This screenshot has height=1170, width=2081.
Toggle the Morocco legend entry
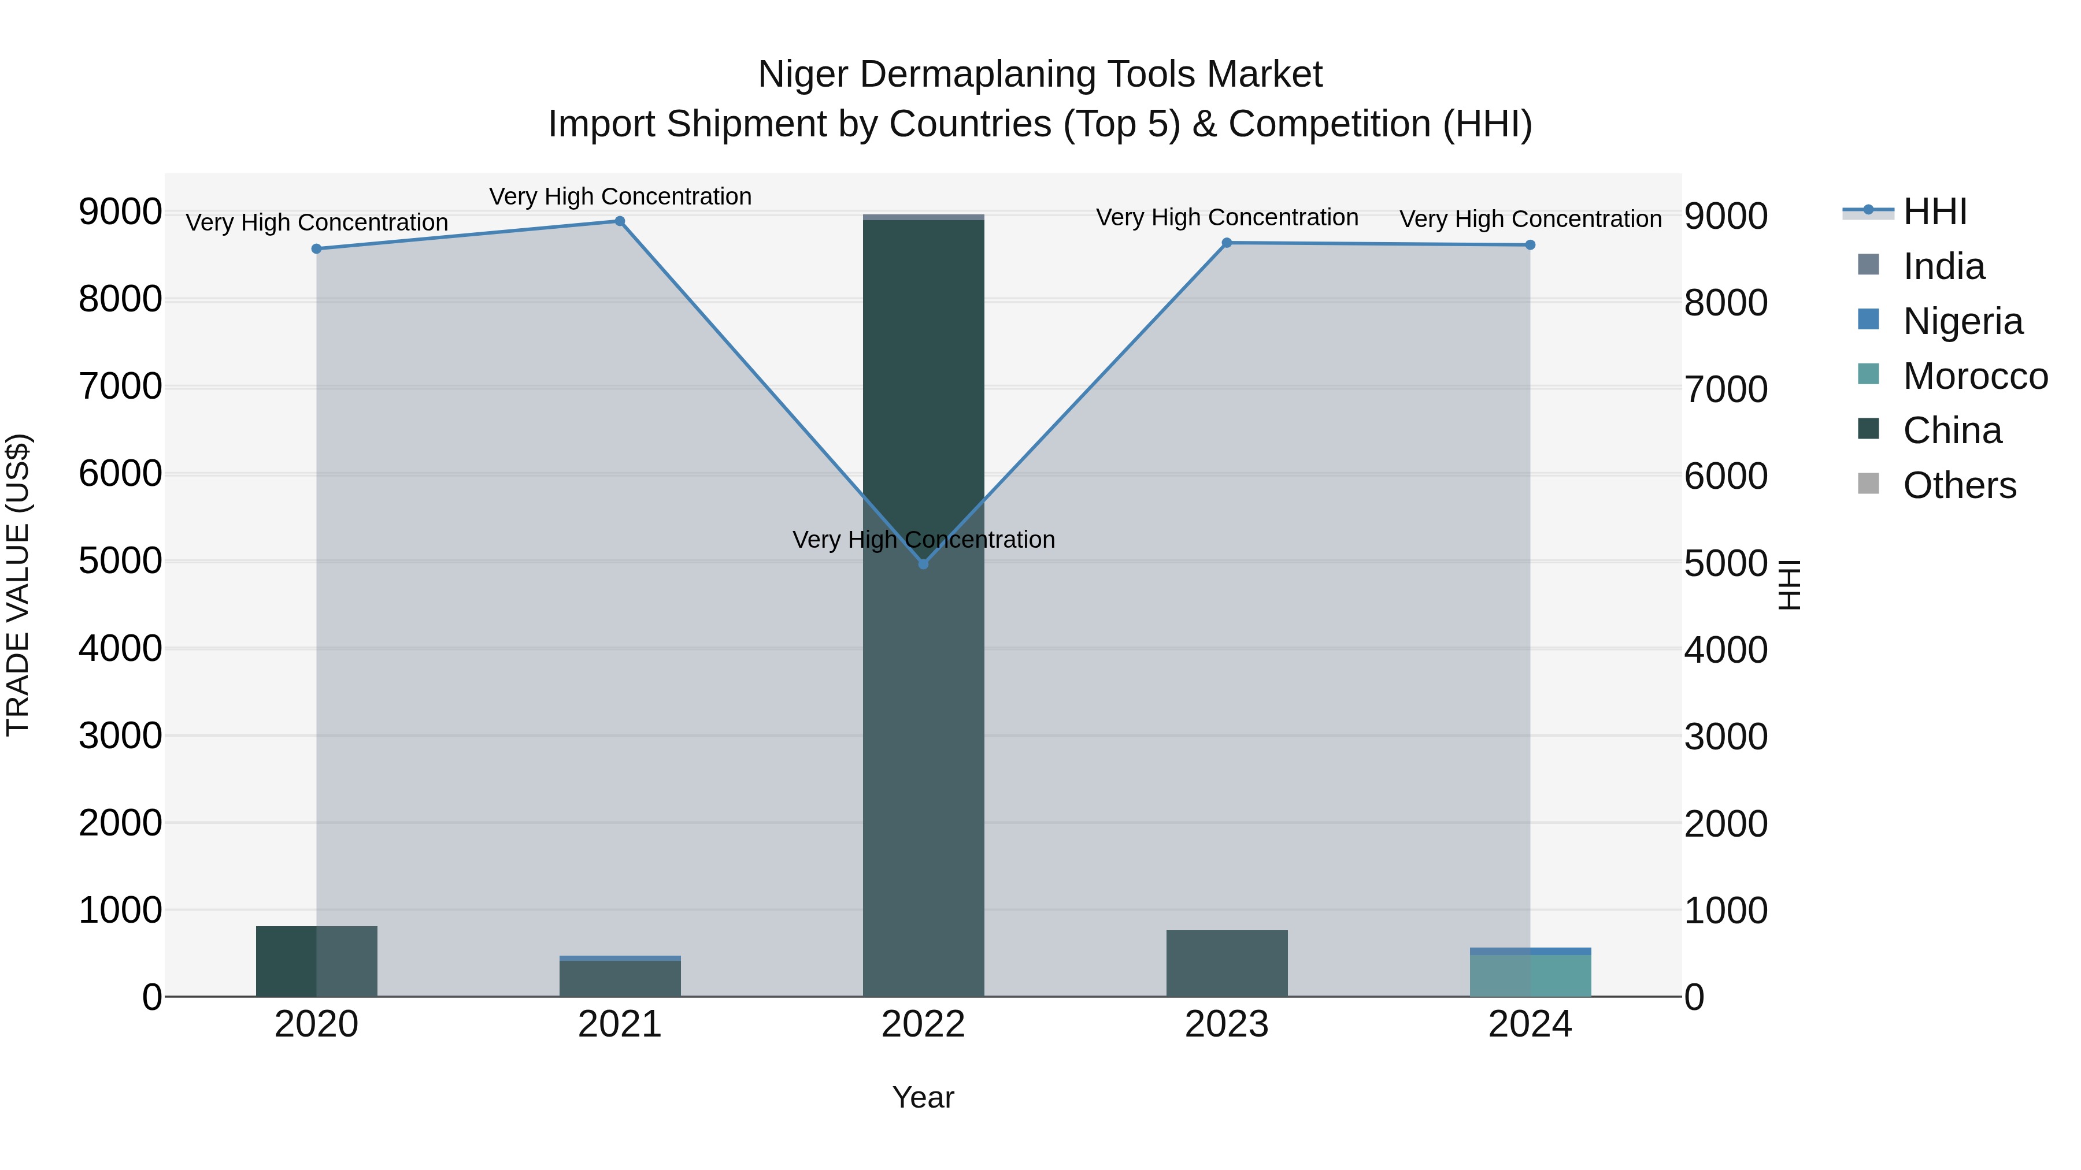click(x=1953, y=376)
